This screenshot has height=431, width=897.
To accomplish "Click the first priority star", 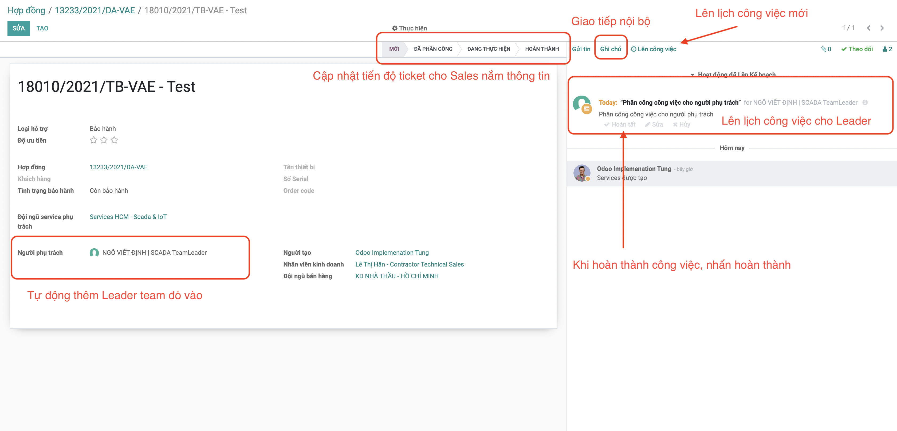I will tap(93, 140).
